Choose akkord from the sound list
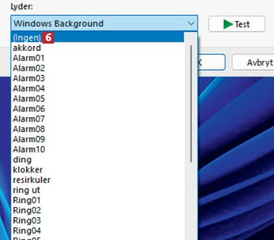This screenshot has width=274, height=240. (x=98, y=47)
